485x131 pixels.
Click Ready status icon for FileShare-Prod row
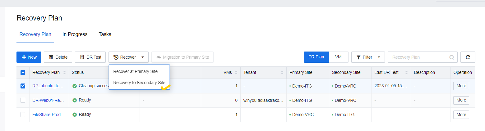[75, 115]
